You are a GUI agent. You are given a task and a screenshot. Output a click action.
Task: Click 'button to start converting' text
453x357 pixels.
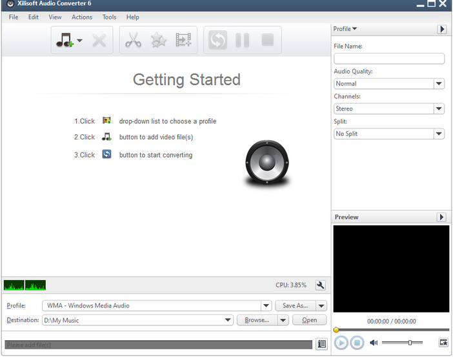click(156, 155)
